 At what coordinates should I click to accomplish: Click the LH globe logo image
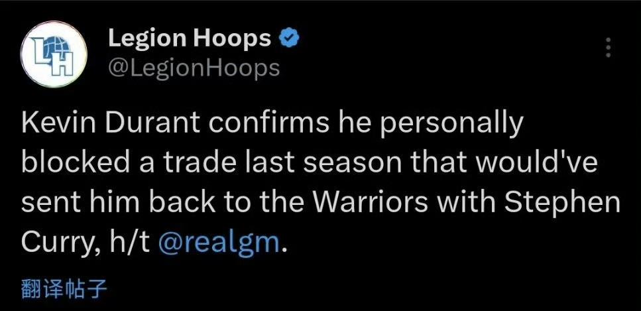[x=53, y=55]
